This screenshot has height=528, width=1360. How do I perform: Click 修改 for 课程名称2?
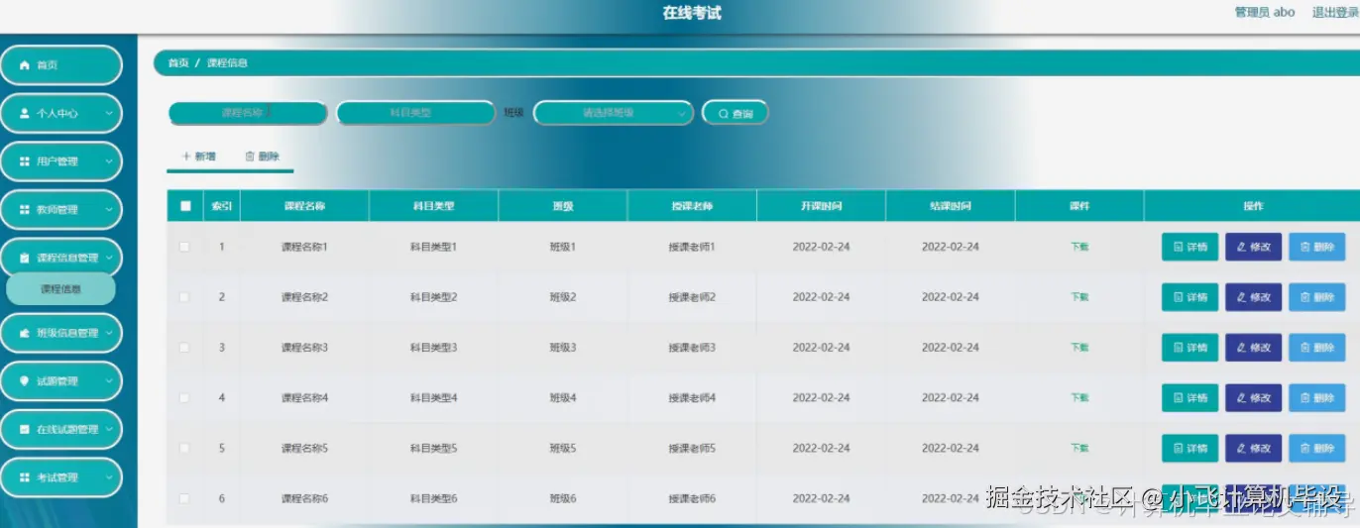pos(1254,297)
